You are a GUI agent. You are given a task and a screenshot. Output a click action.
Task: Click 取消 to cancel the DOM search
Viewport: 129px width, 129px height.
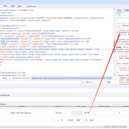coord(109,82)
